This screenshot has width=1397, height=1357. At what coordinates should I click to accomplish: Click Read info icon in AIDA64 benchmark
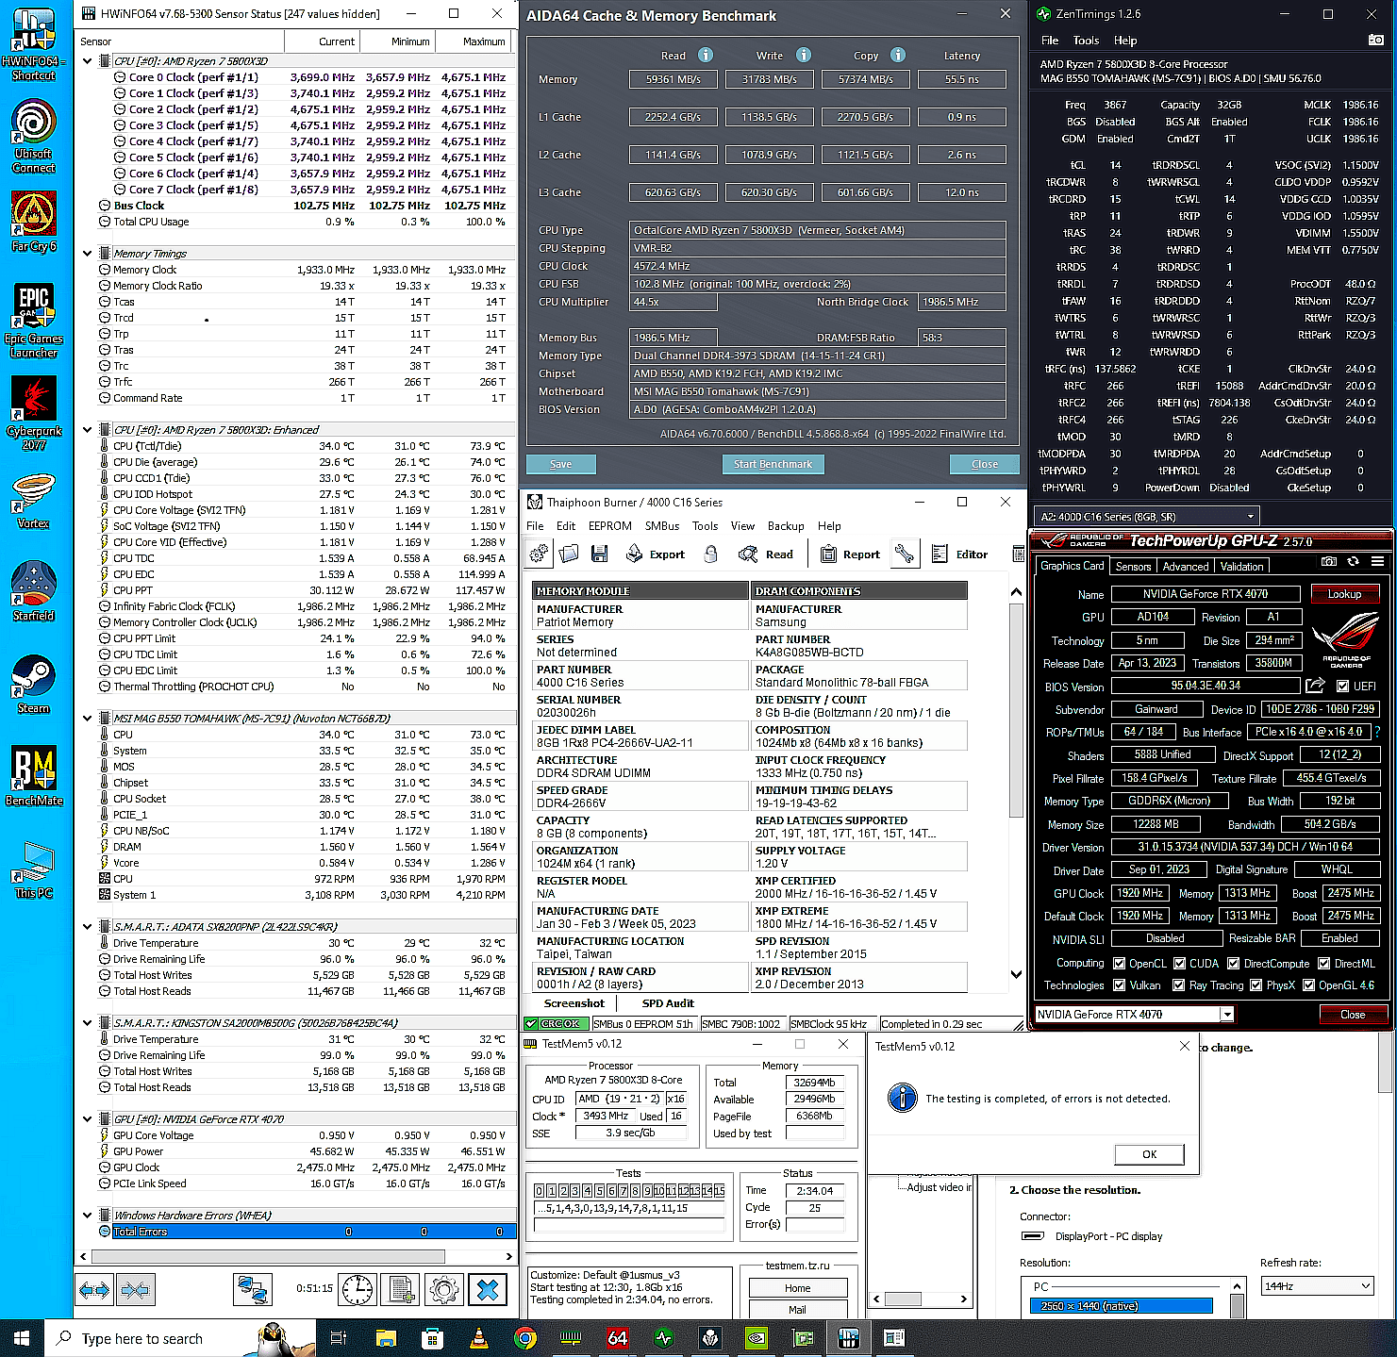pyautogui.click(x=705, y=55)
